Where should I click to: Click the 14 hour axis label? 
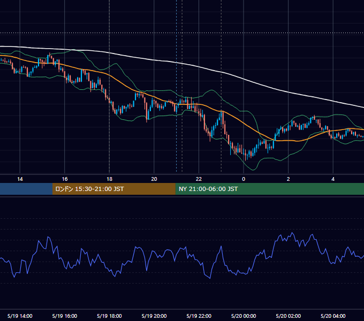20,179
